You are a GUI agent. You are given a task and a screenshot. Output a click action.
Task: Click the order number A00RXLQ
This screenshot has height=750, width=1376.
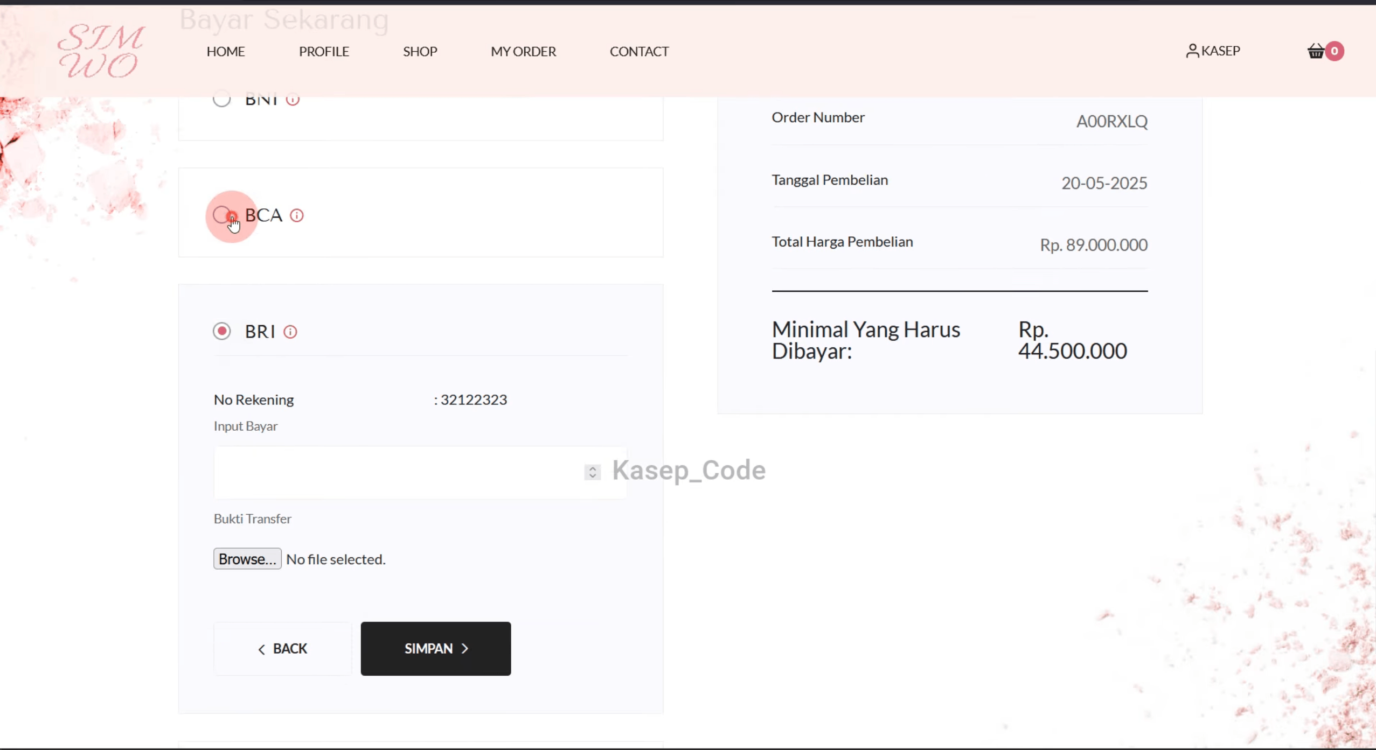[1112, 122]
